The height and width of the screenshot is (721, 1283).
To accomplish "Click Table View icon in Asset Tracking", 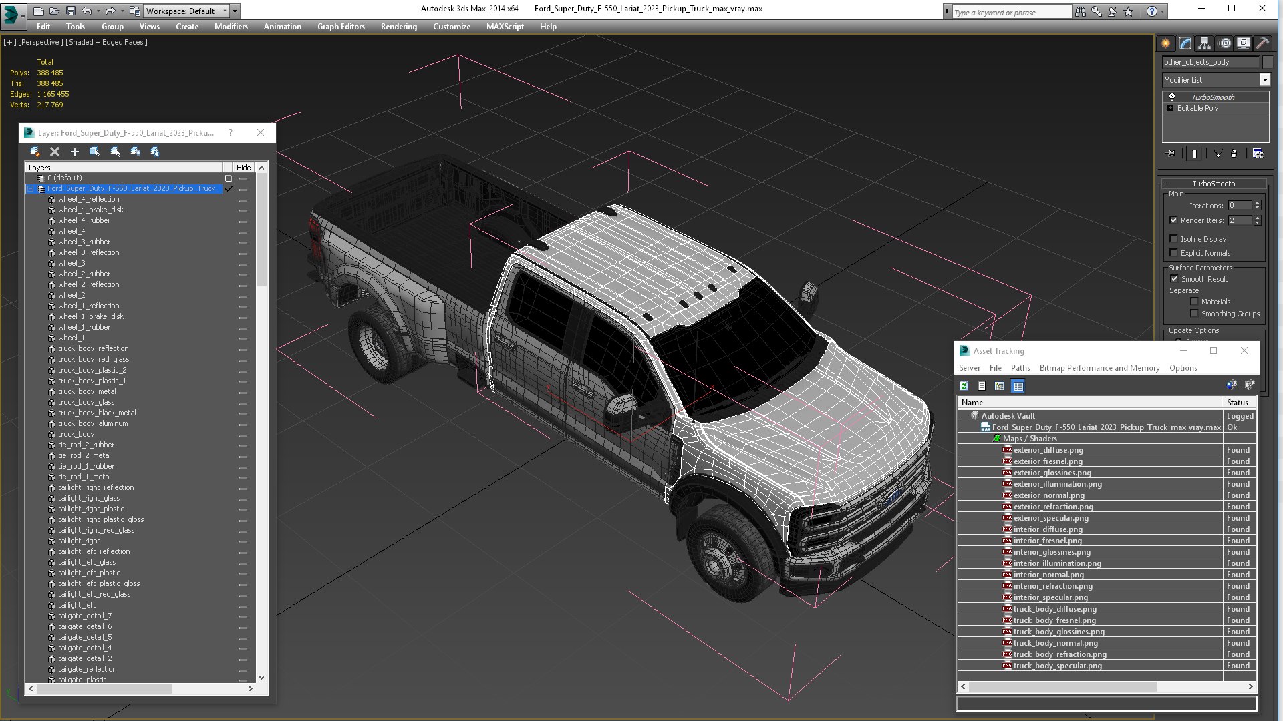I will tap(1018, 386).
